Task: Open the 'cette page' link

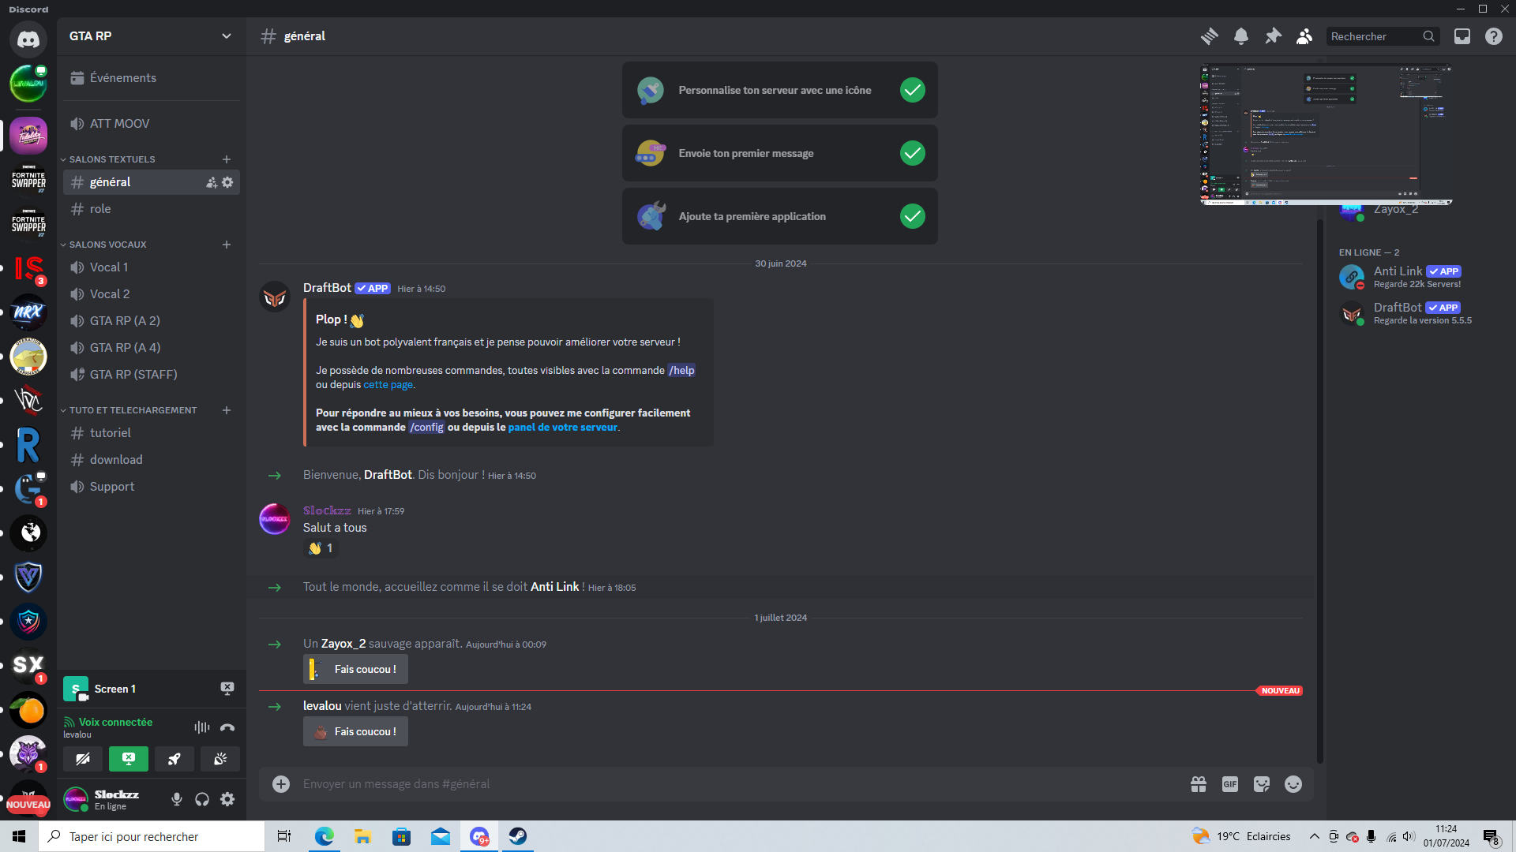Action: (x=388, y=385)
